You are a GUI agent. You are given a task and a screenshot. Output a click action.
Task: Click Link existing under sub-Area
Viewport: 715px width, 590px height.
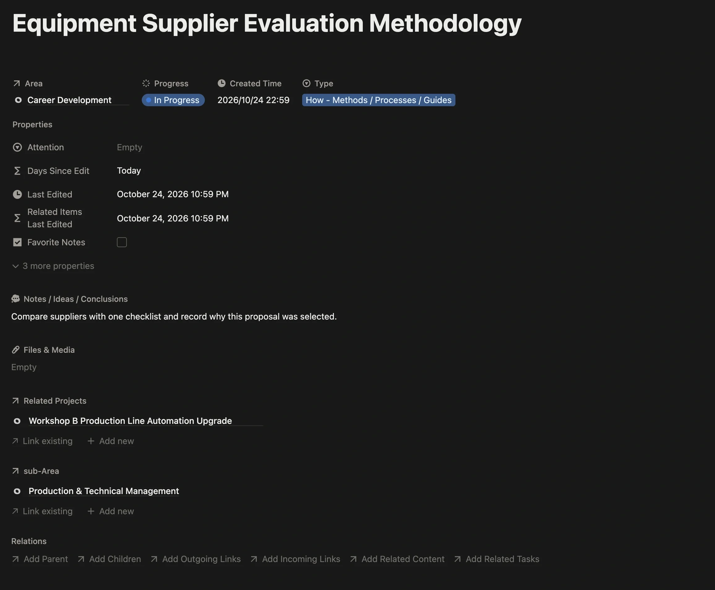coord(43,511)
